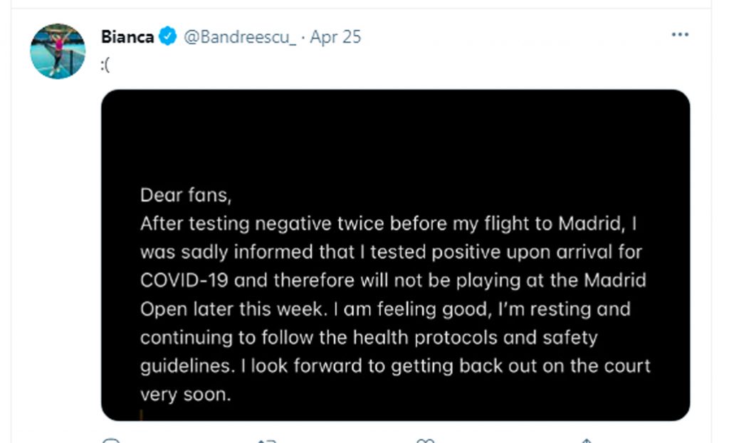Click the "very soon." closing line
This screenshot has width=729, height=443.
tap(186, 395)
